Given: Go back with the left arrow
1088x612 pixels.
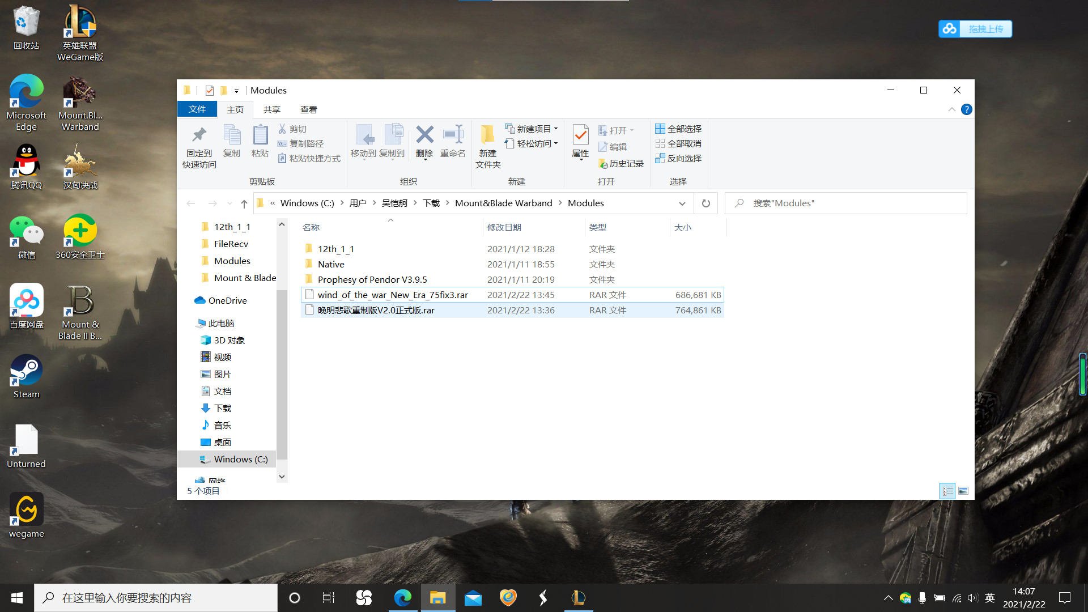Looking at the screenshot, I should coord(191,203).
